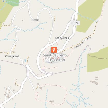Click the buildings at the dotted loop's top-left

pyautogui.click(x=40, y=86)
